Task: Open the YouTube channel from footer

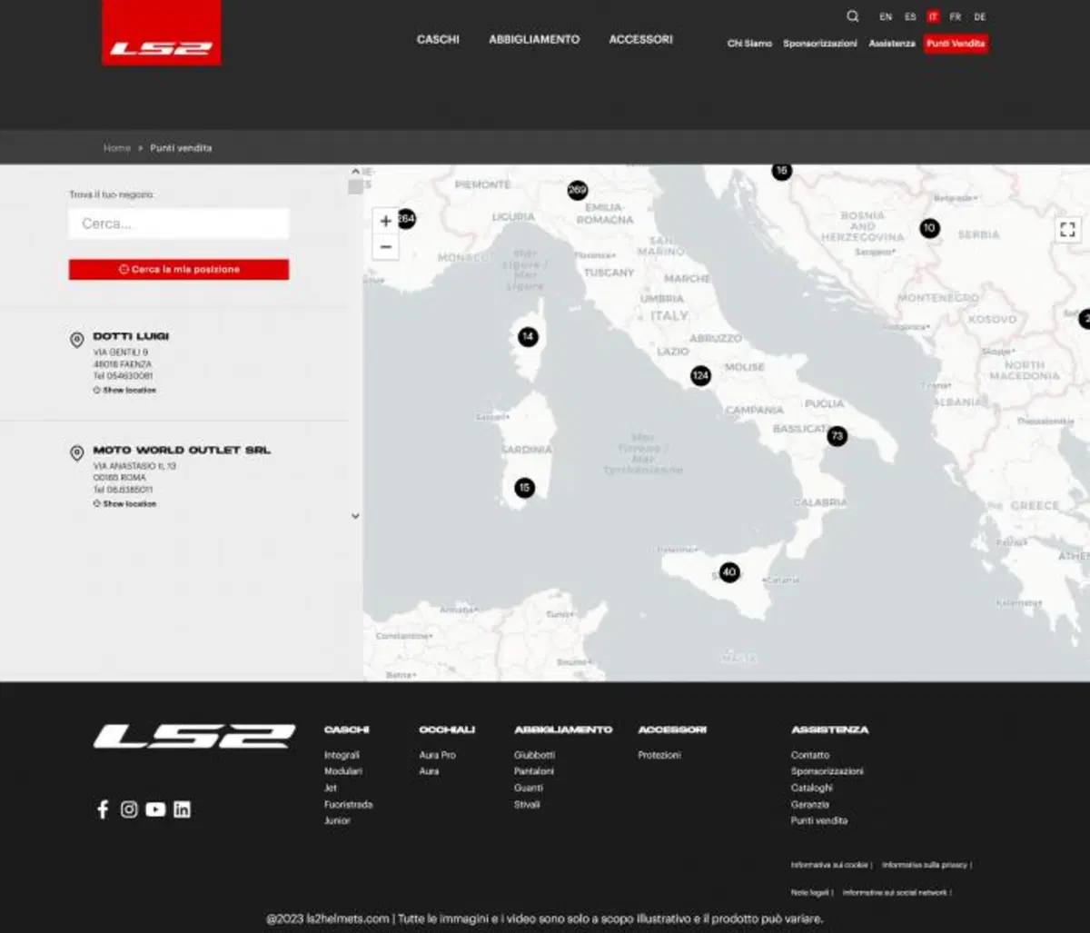Action: point(155,809)
